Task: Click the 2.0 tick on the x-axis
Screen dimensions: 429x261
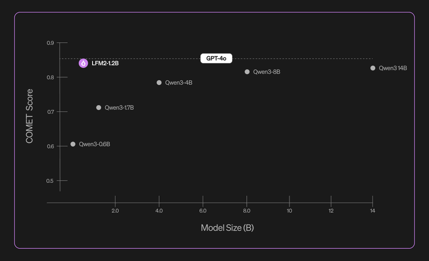Action: [115, 211]
